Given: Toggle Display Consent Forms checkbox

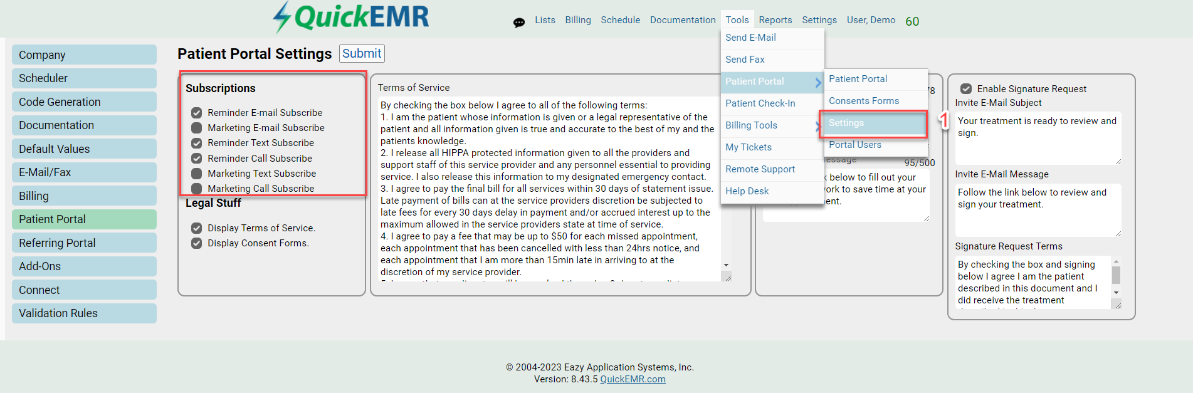Looking at the screenshot, I should [196, 243].
